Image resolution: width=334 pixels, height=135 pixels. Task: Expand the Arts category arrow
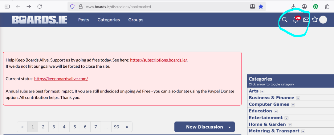[263, 92]
